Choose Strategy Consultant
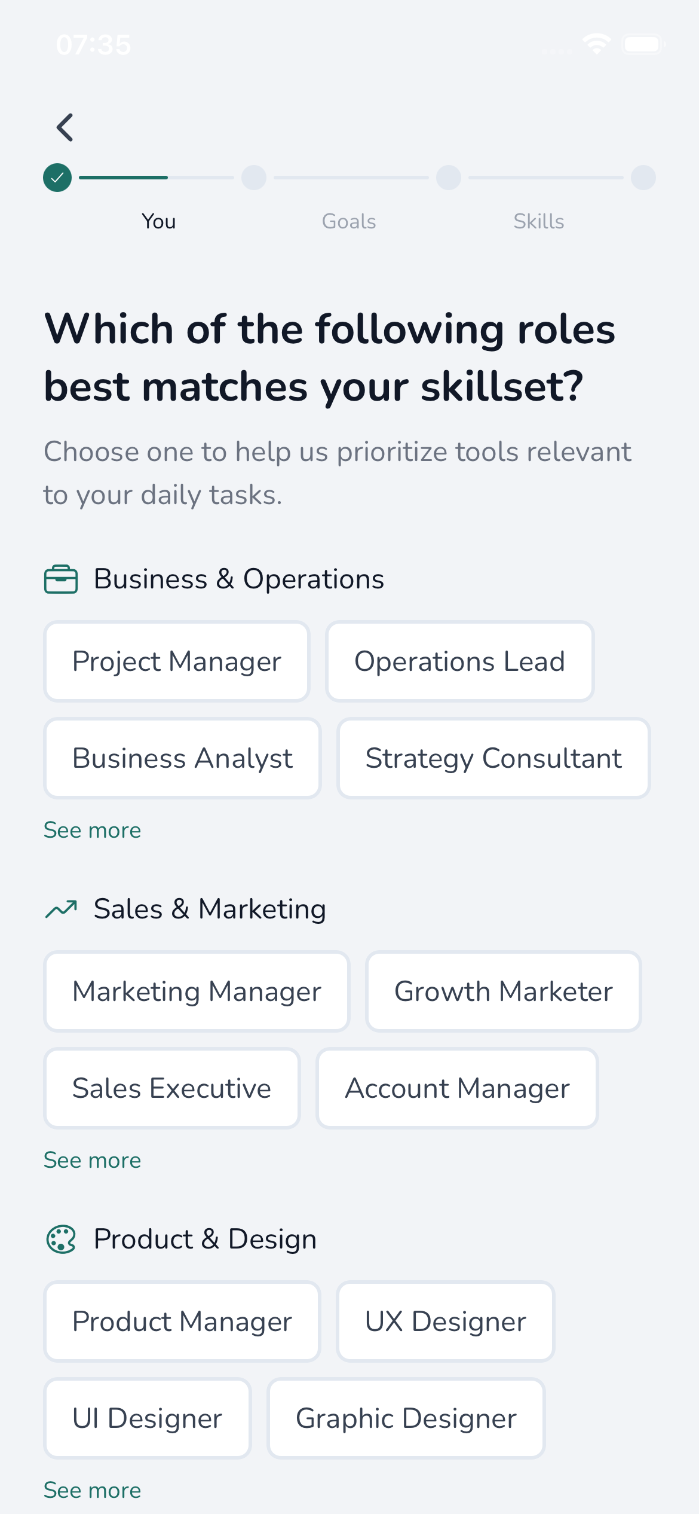 [493, 758]
